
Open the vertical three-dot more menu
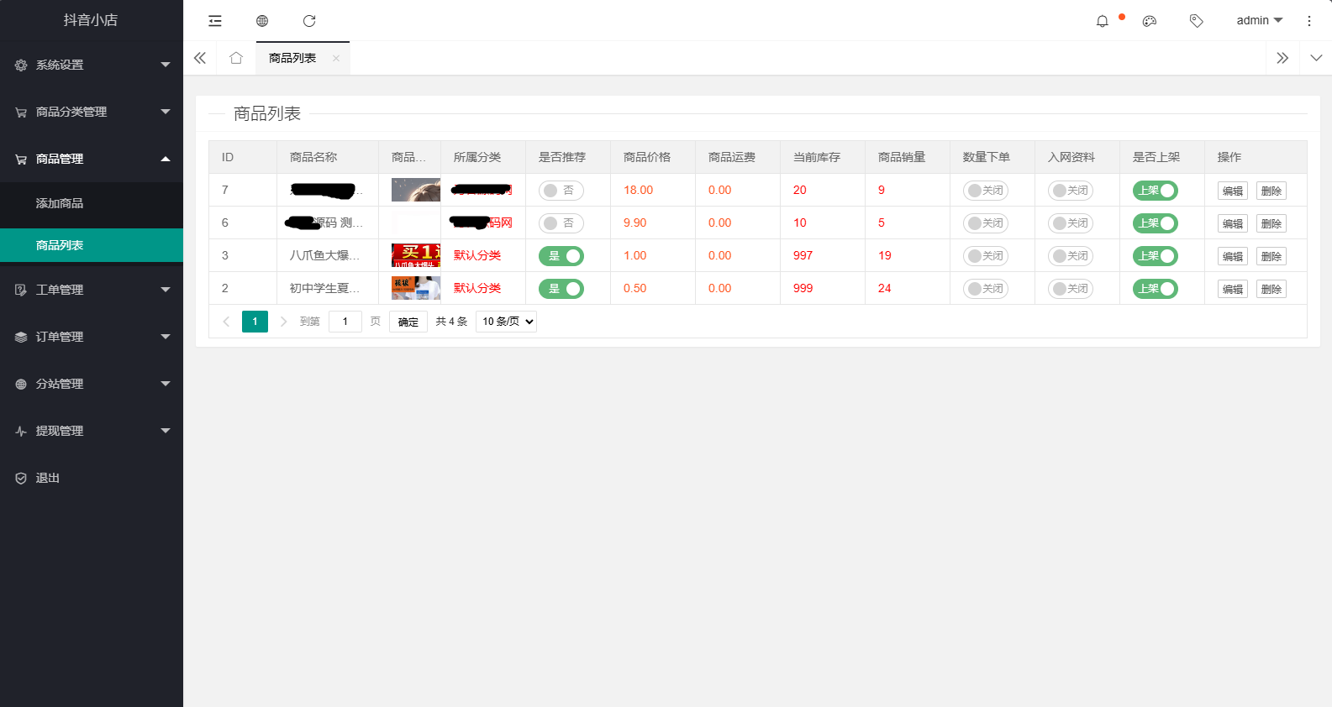click(1309, 21)
